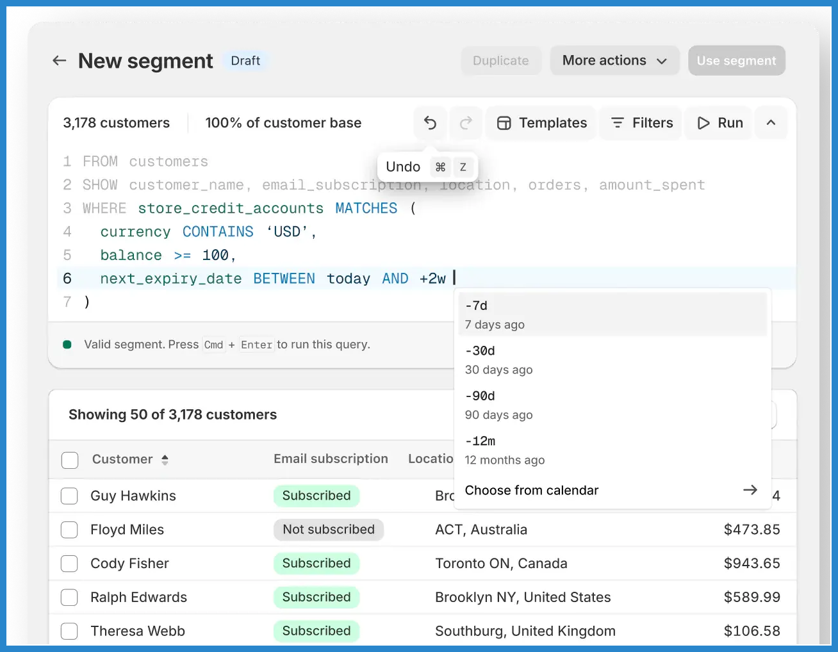Click the Southburg, United Kingdom cell

[525, 631]
